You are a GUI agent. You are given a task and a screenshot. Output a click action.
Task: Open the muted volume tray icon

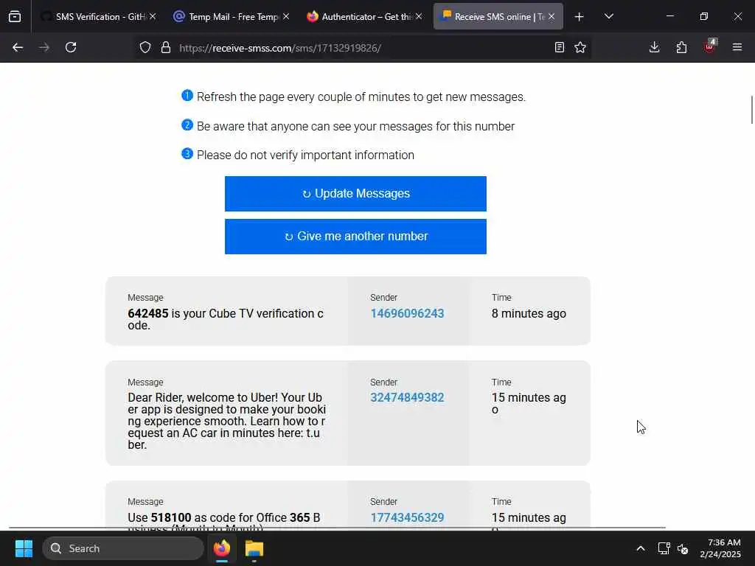point(683,548)
